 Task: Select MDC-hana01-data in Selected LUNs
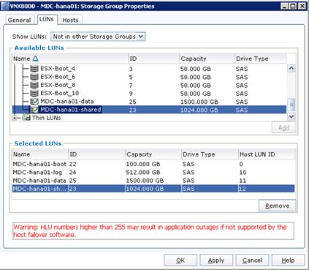point(153,181)
